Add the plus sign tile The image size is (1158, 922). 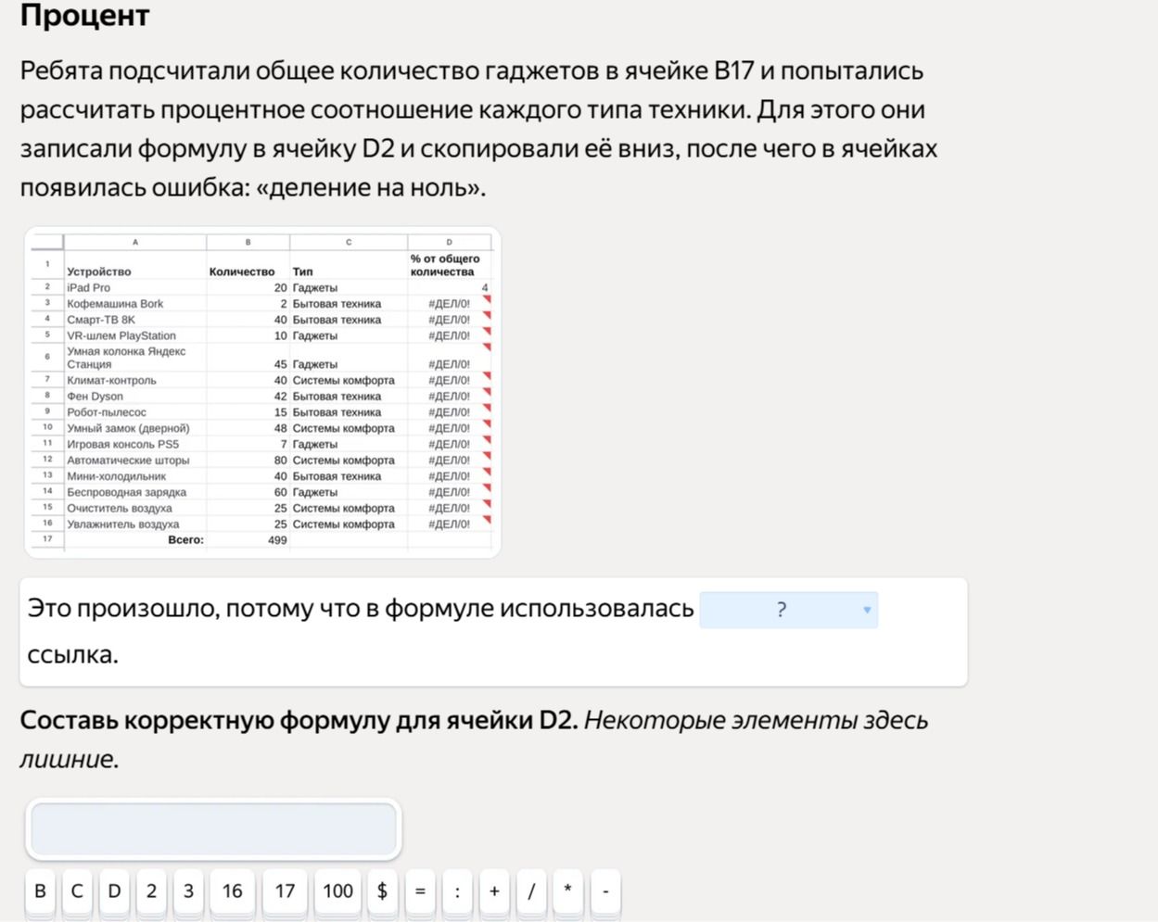[x=494, y=891]
